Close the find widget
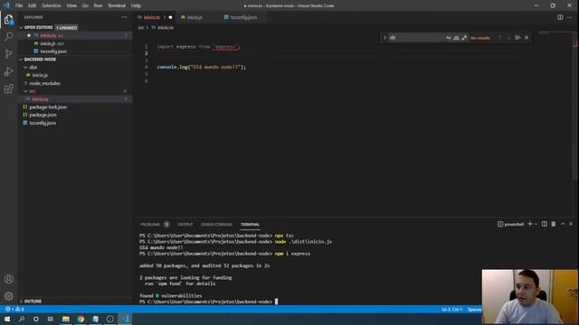The image size is (579, 325). tap(527, 38)
